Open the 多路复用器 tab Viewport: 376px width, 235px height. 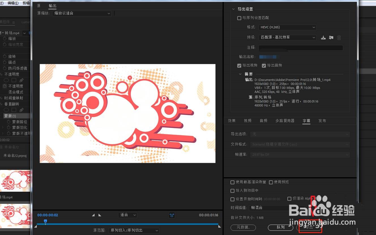(x=285, y=121)
